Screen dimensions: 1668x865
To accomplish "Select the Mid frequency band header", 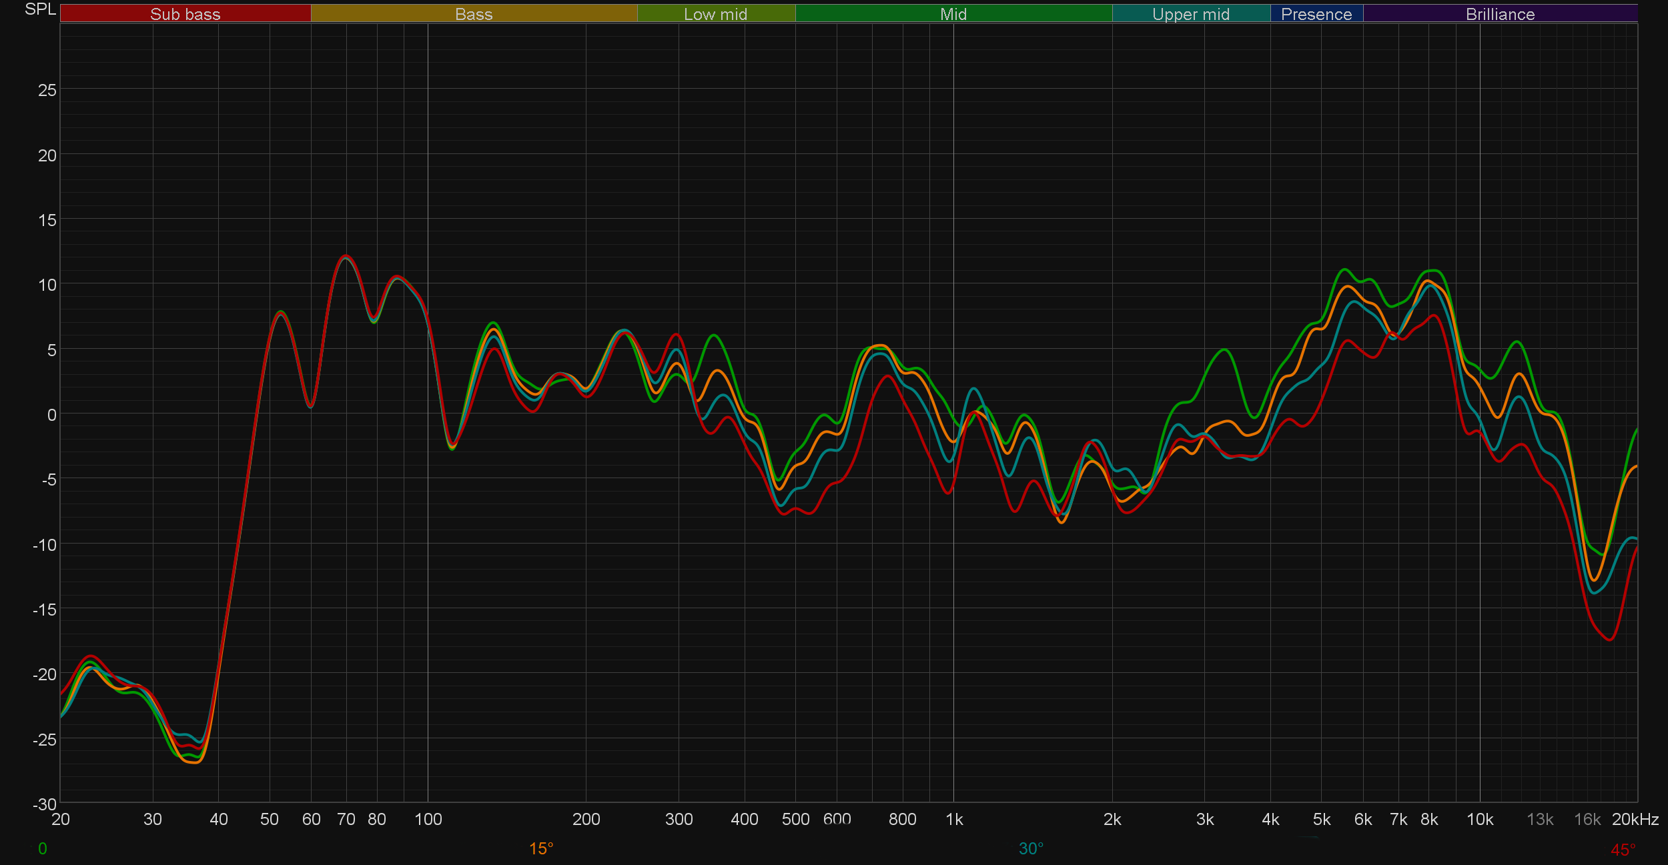I will pos(953,14).
